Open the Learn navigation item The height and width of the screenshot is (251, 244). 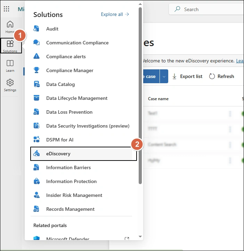pyautogui.click(x=10, y=66)
